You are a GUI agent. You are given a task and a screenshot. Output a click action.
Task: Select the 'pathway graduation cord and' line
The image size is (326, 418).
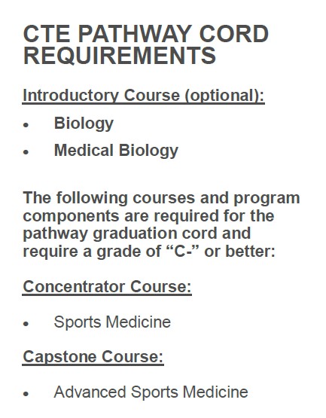point(137,233)
